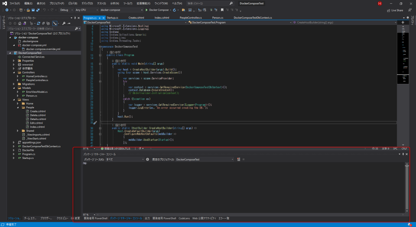Open the デバッグ(D) menu
The width and height of the screenshot is (416, 227).
tap(87, 3)
